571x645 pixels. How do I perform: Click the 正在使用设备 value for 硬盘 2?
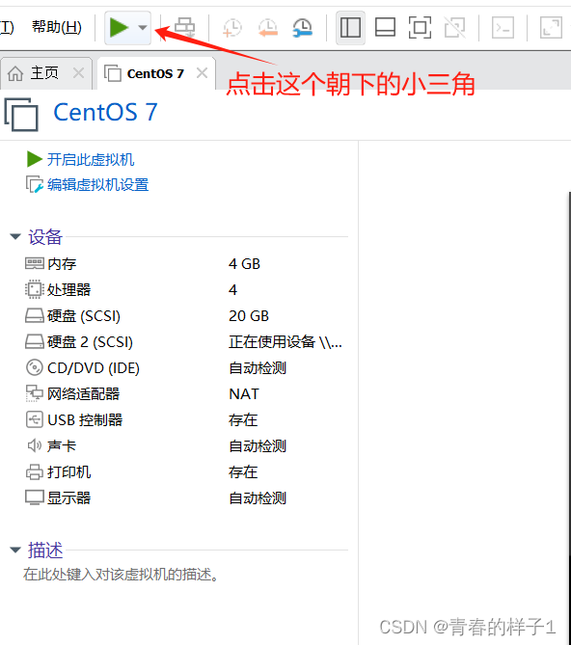click(x=285, y=342)
